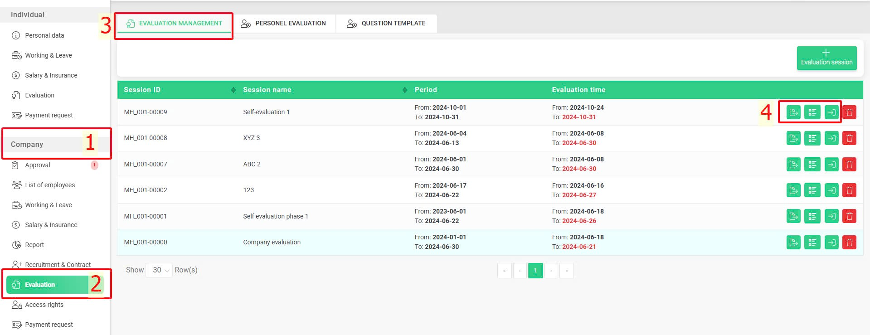Open list icon for session 123 row
This screenshot has height=335, width=870.
coord(812,190)
